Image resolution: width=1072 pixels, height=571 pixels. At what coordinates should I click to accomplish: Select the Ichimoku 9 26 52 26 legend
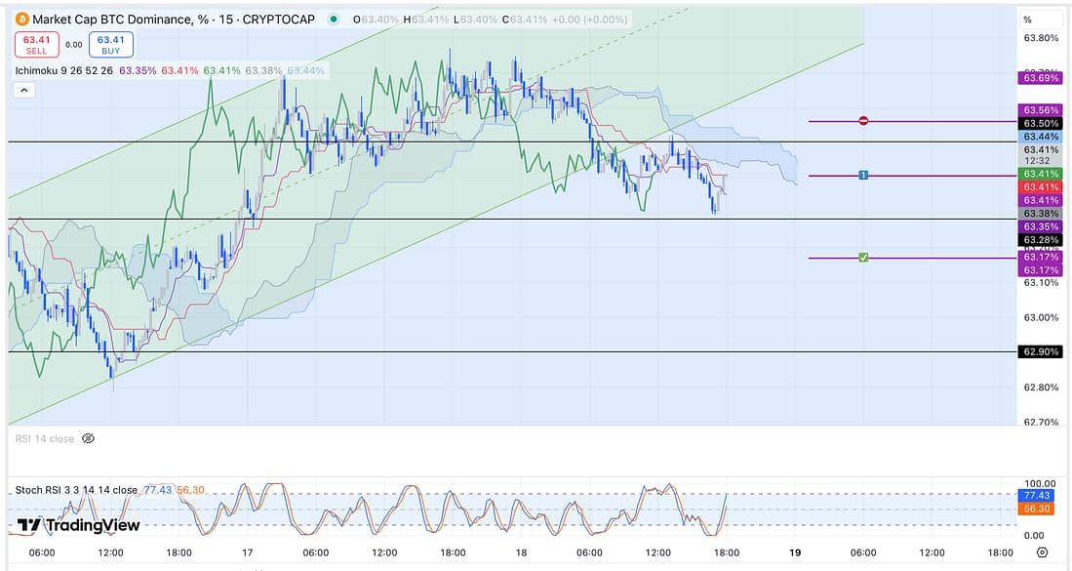click(64, 70)
